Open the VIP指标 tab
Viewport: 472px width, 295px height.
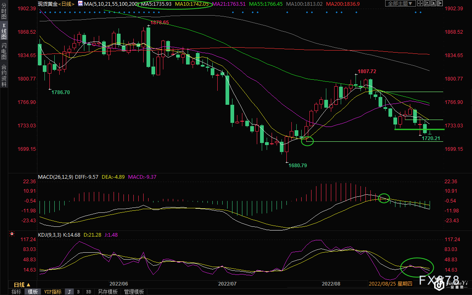point(53,292)
